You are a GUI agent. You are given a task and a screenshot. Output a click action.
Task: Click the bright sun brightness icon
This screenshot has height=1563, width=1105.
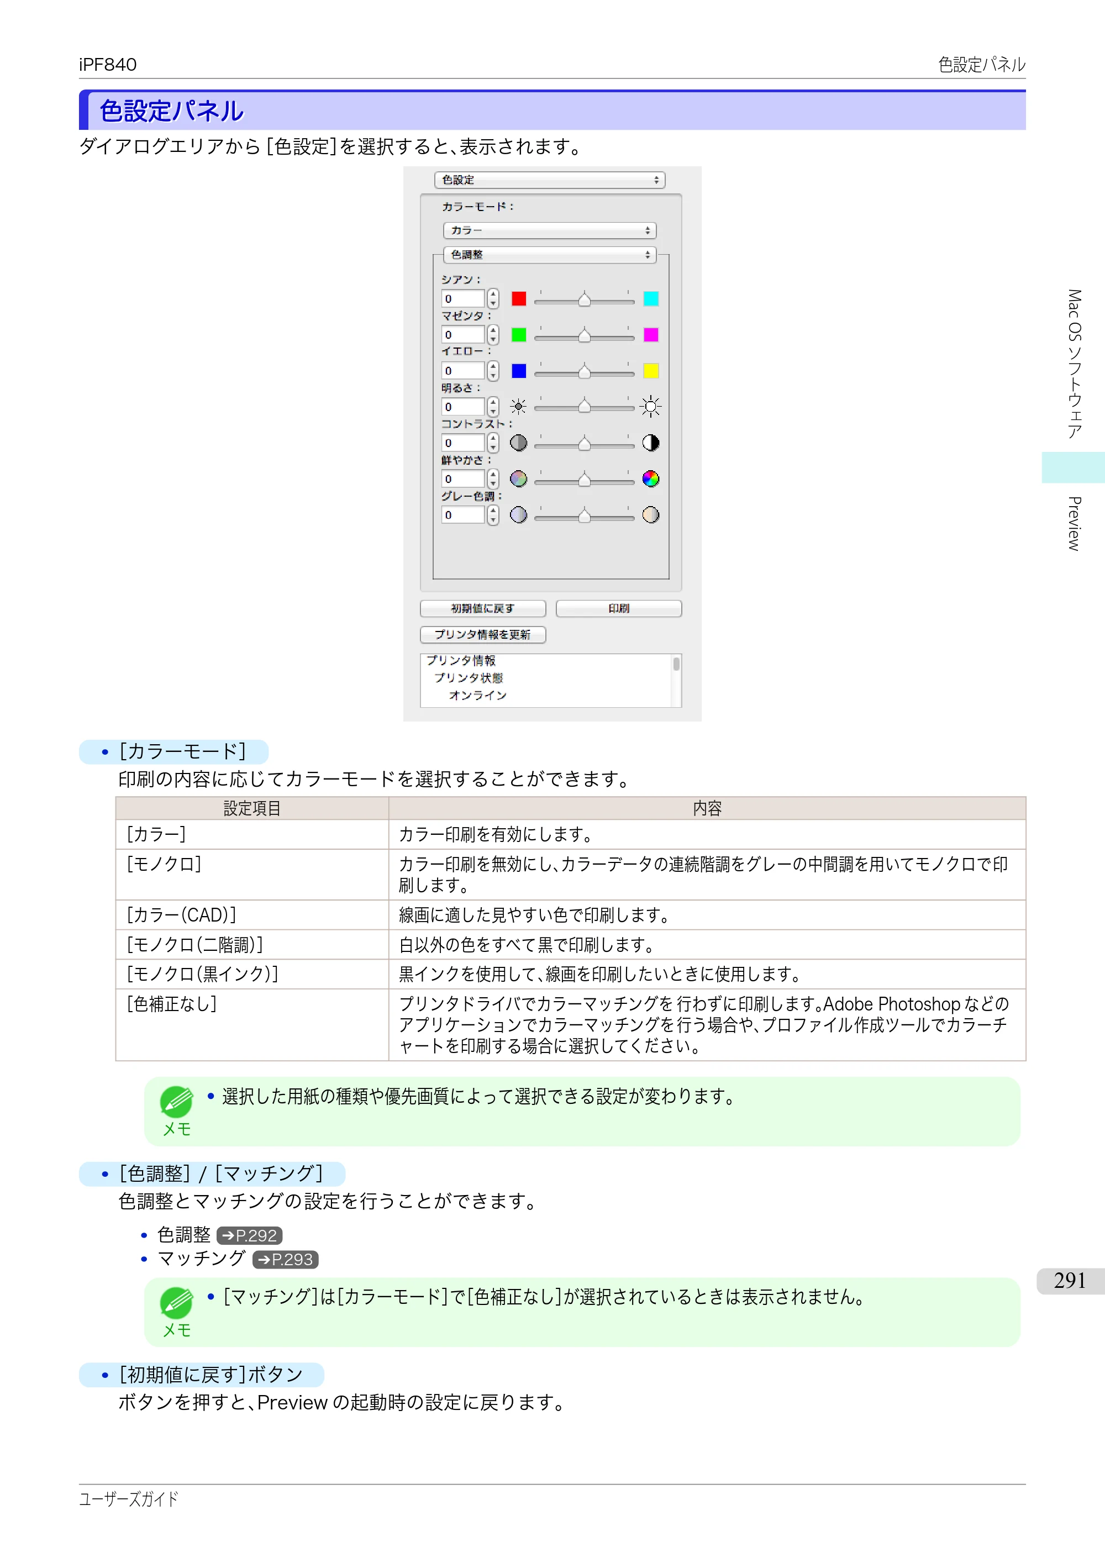651,407
